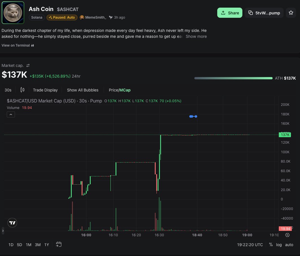Expand the description with Show more
300x256 pixels.
click(196, 36)
